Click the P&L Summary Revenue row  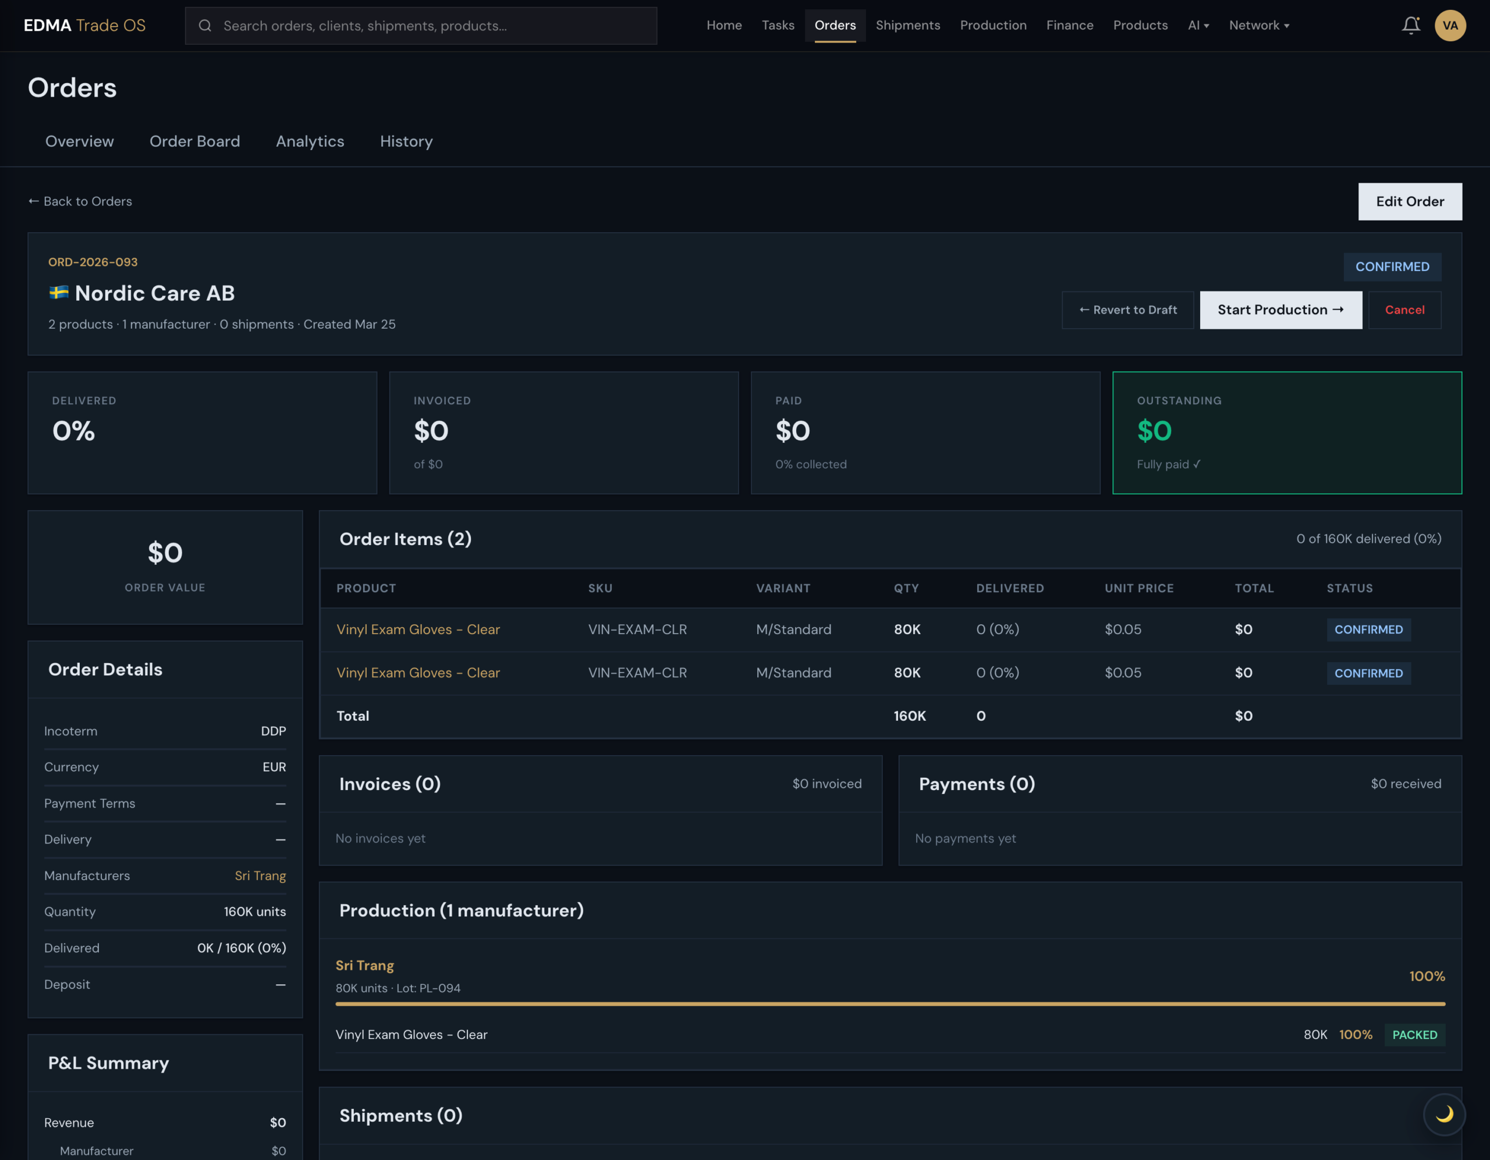[x=165, y=1123]
